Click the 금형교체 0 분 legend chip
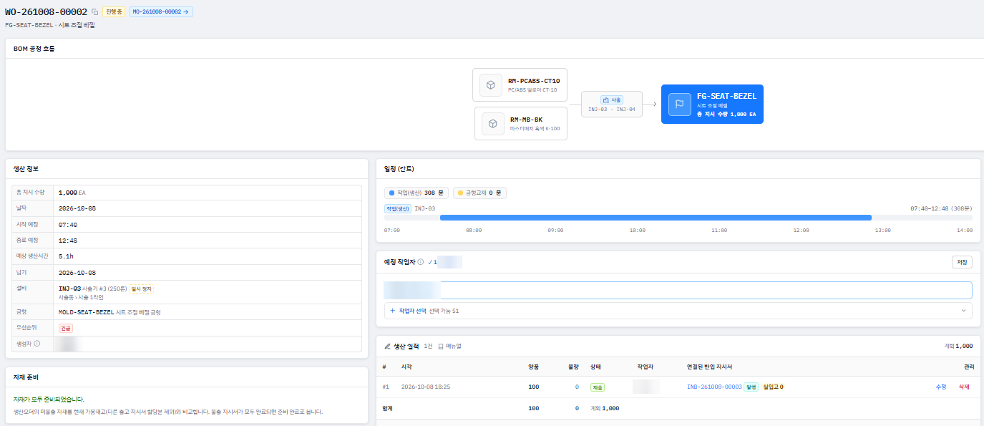Viewport: 984px width, 426px height. tap(479, 193)
